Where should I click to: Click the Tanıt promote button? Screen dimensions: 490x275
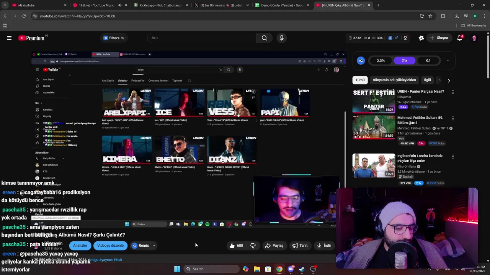click(300, 246)
